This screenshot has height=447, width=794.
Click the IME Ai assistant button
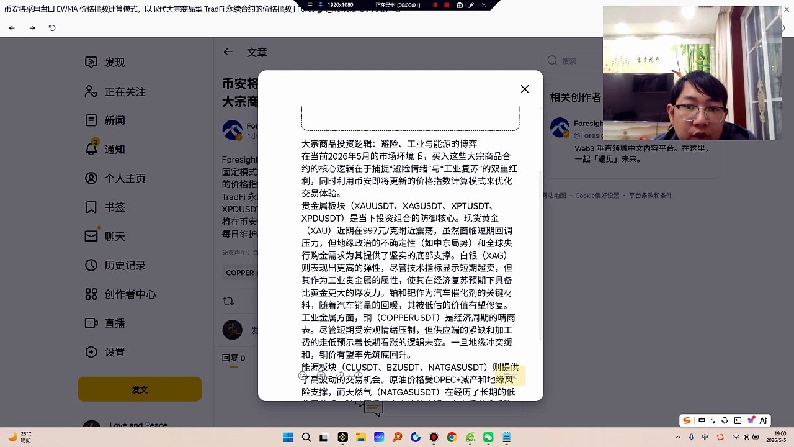(x=764, y=420)
